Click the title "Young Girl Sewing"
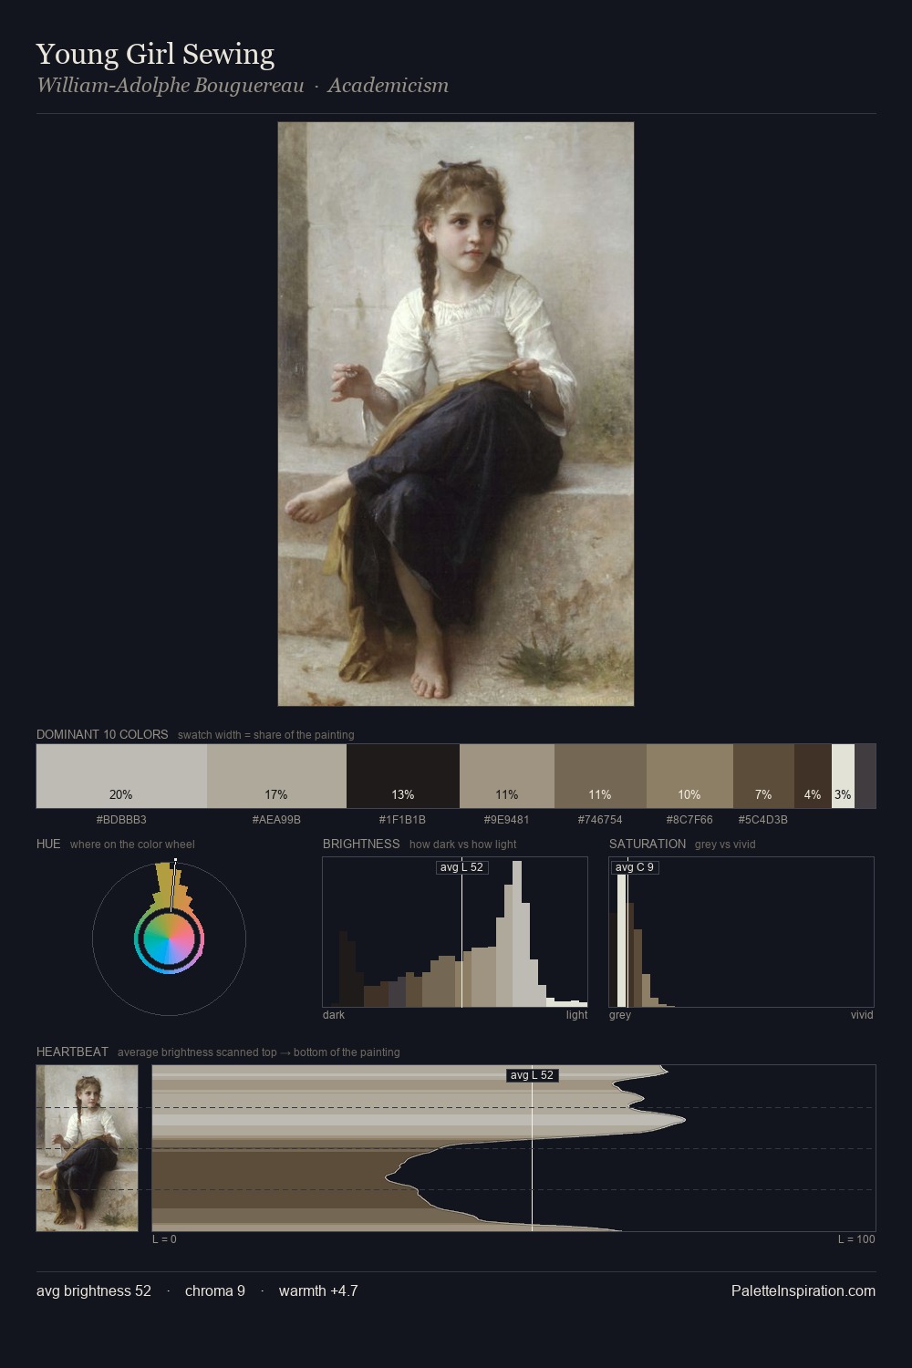Viewport: 912px width, 1368px height. [x=155, y=54]
